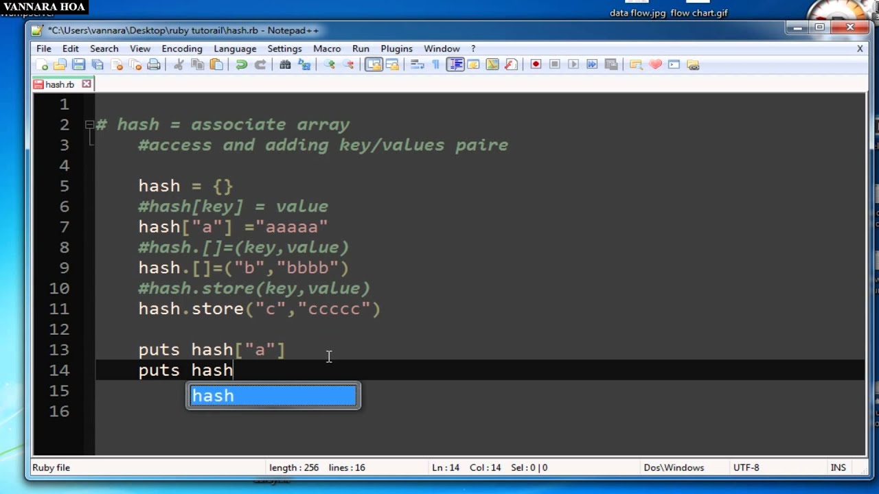879x494 pixels.
Task: Open the File menu
Action: [x=43, y=49]
